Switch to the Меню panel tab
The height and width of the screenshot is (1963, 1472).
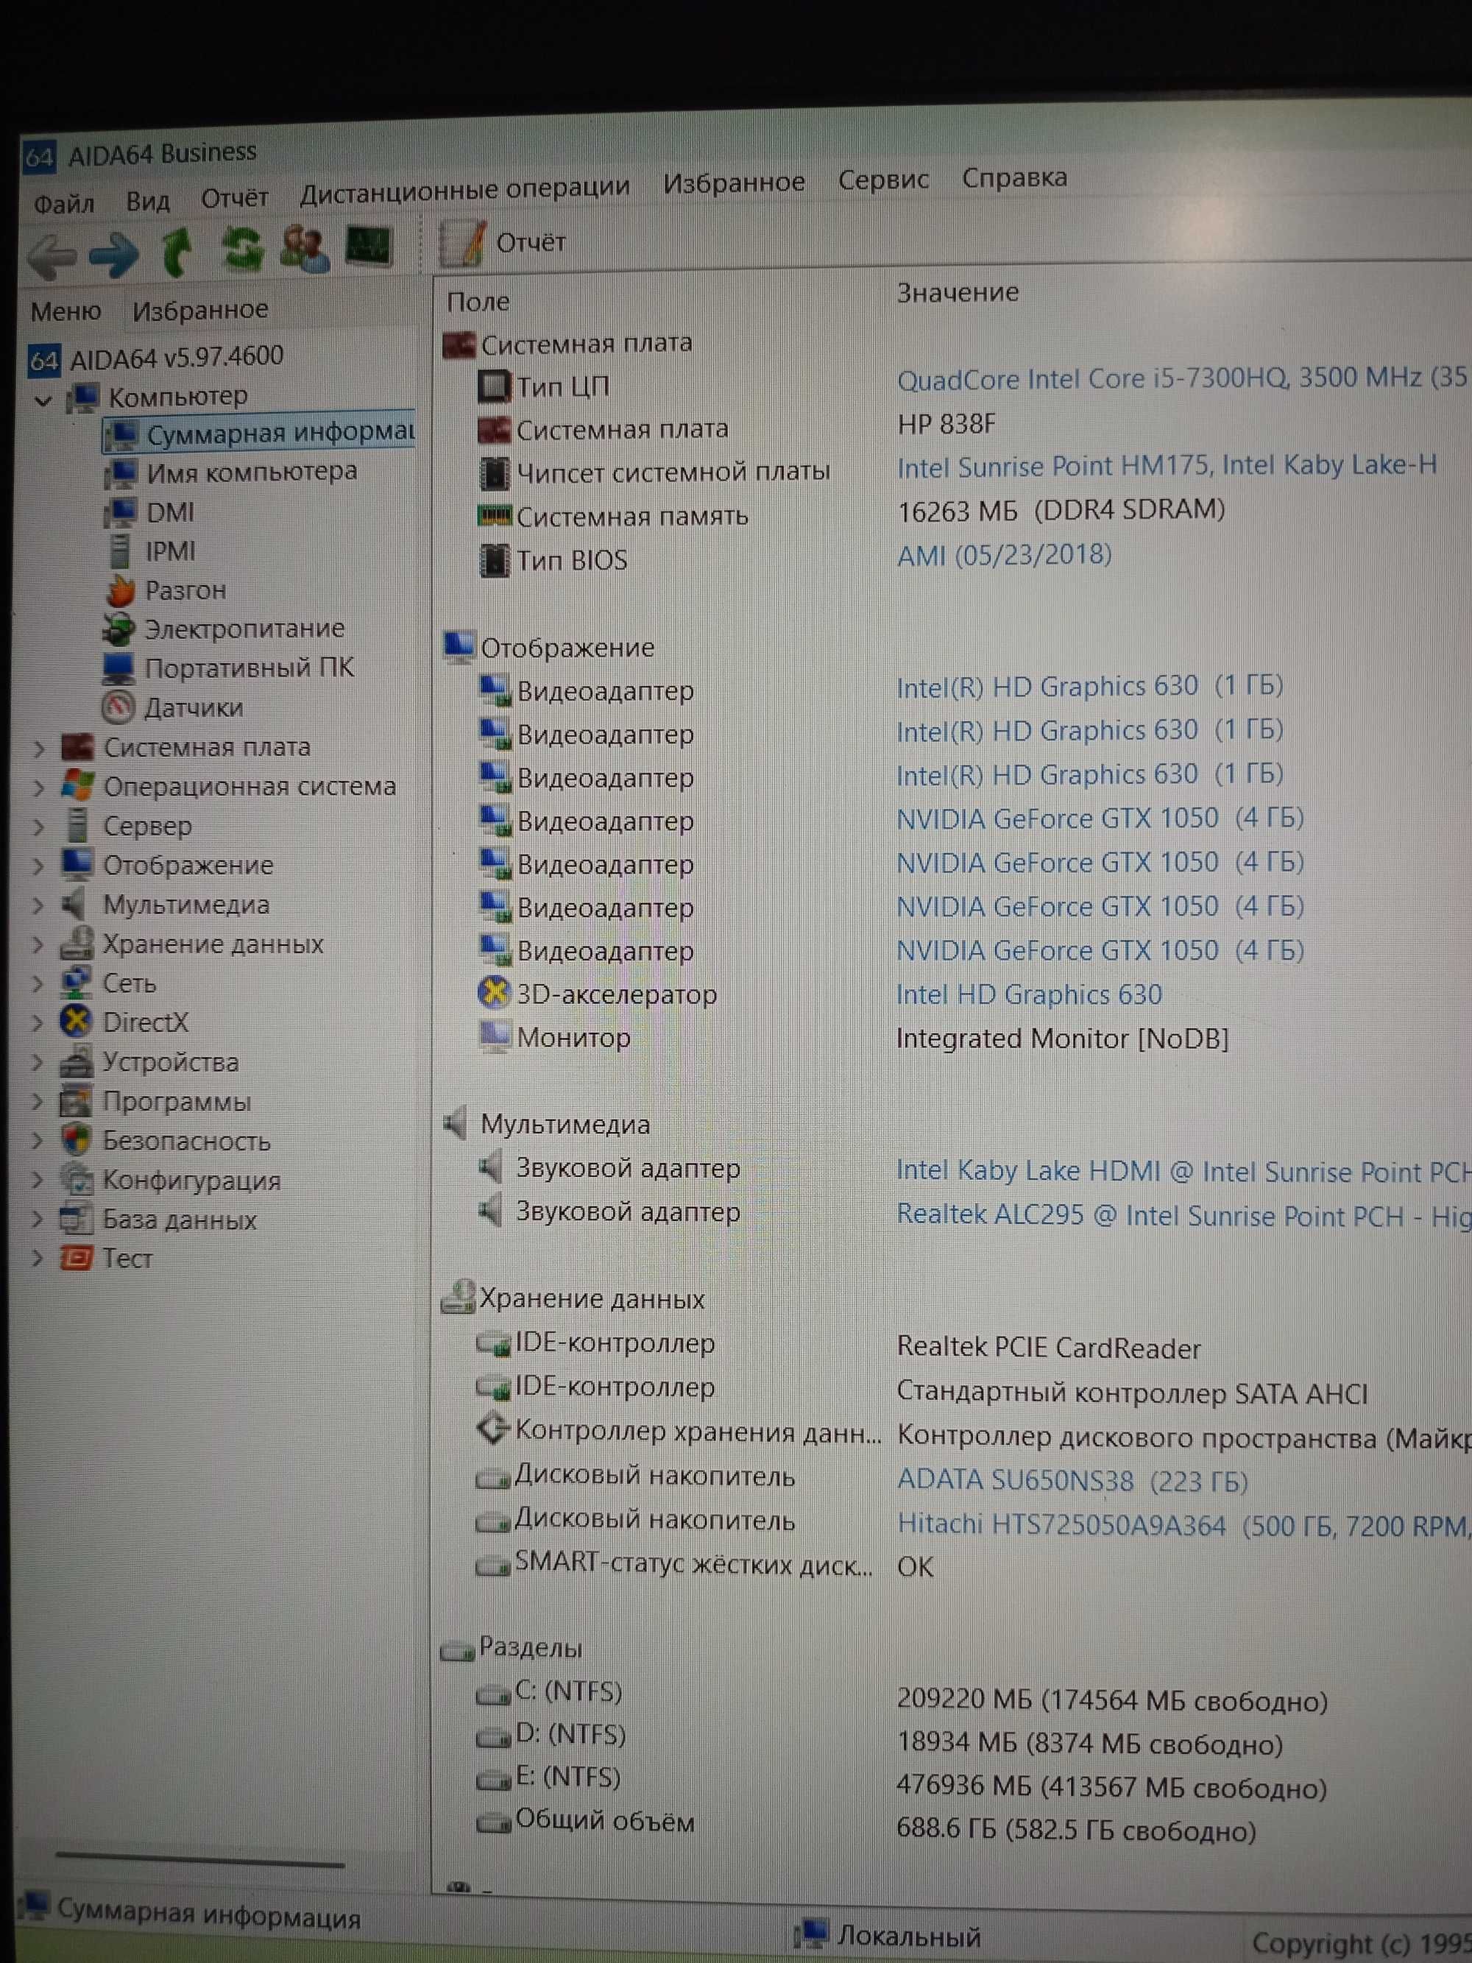[66, 311]
